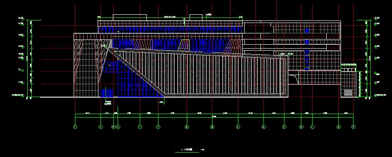This screenshot has width=392, height=157.
Task: Select the blue vertical window strip on right wing
Action: 307,49
